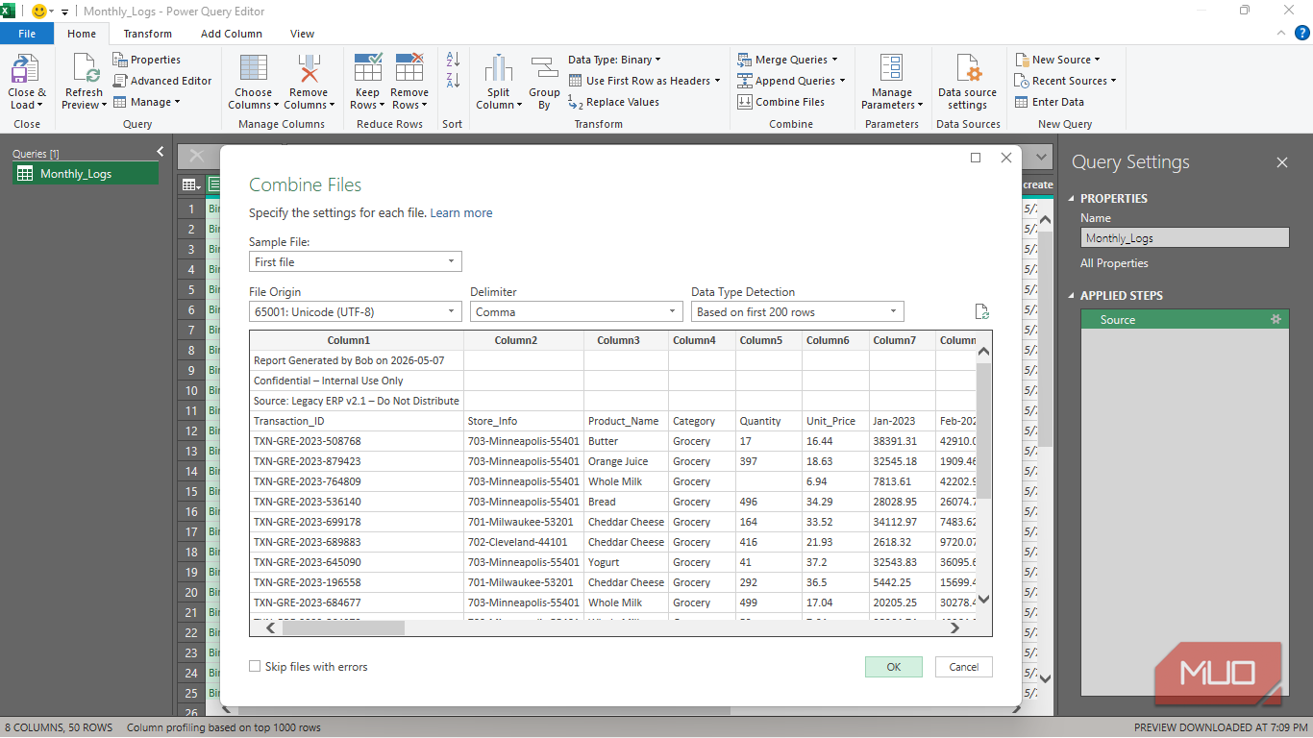This screenshot has height=738, width=1313.
Task: Open the File tab
Action: click(27, 34)
